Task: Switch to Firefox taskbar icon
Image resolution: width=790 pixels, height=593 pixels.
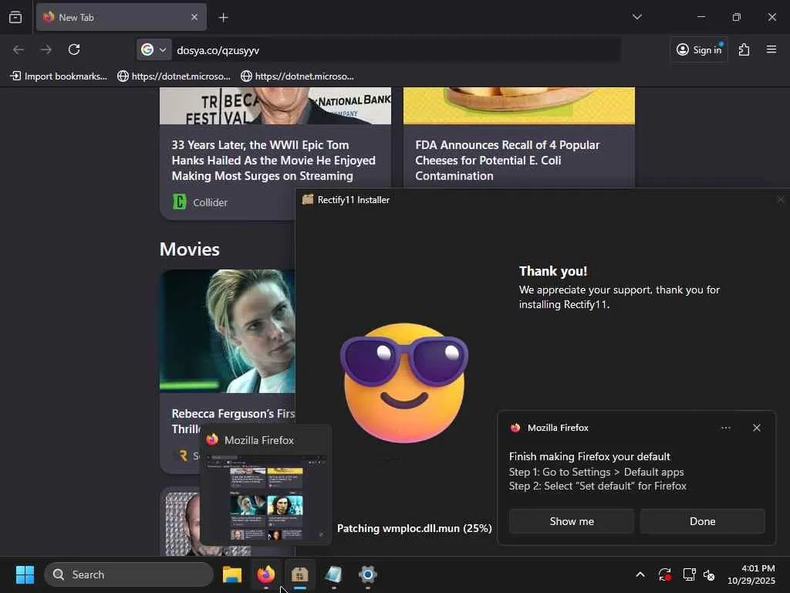Action: (x=266, y=574)
